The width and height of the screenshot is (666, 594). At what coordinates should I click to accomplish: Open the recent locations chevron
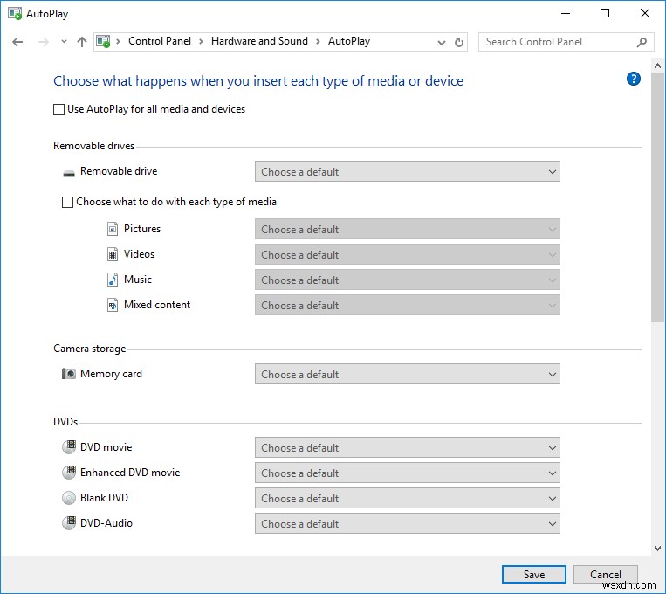[x=64, y=42]
